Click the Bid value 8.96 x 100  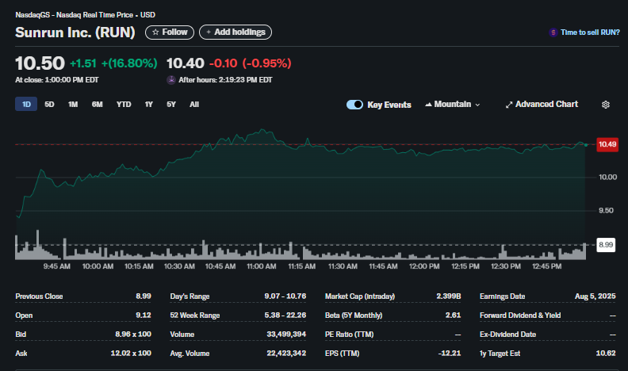133,335
